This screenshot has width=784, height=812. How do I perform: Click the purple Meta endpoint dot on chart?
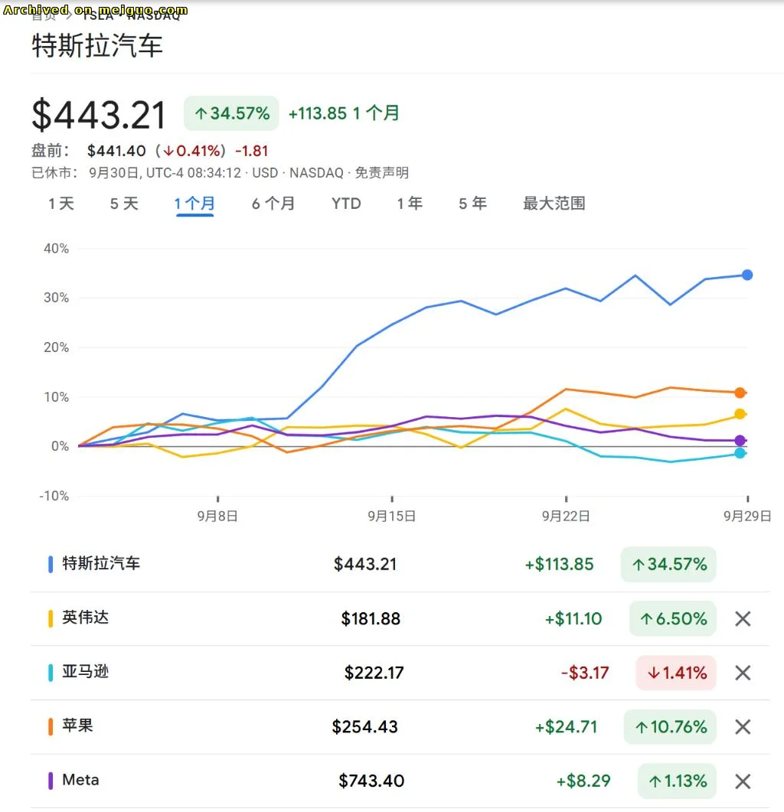pos(740,440)
